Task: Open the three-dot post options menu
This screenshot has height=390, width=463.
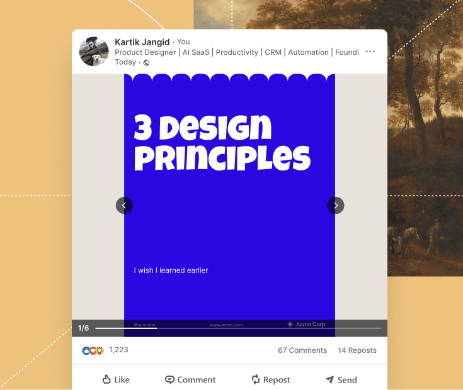Action: pos(370,52)
